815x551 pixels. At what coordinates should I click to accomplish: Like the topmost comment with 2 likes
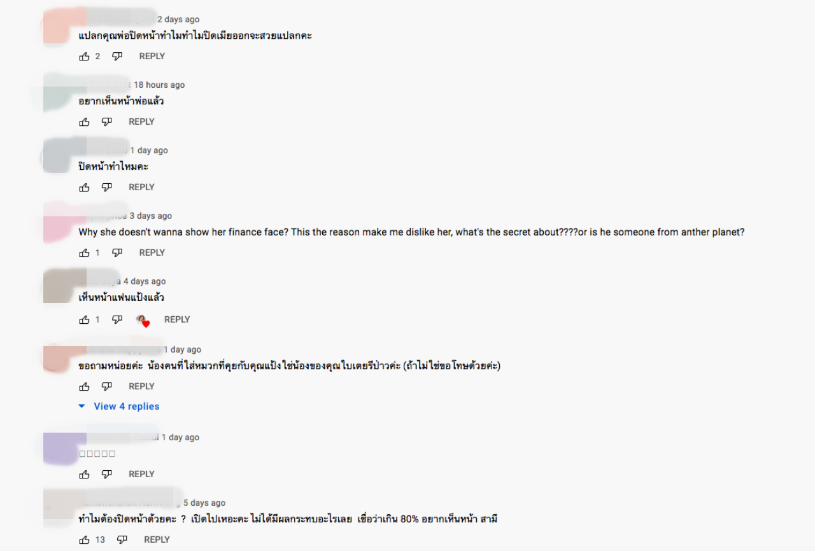[84, 57]
